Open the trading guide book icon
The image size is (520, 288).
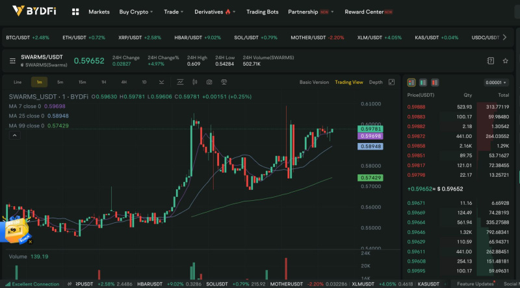(491, 60)
